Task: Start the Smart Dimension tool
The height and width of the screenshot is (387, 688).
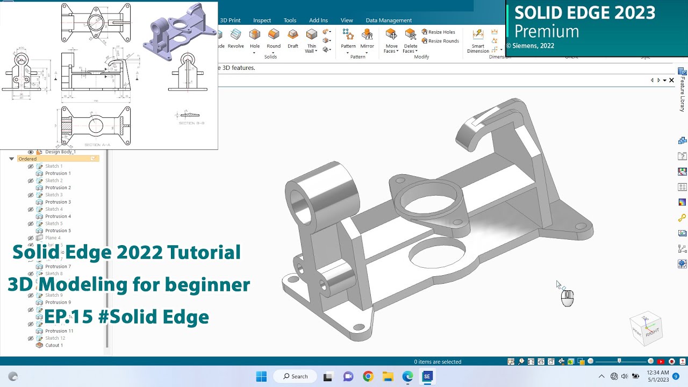Action: 478,41
